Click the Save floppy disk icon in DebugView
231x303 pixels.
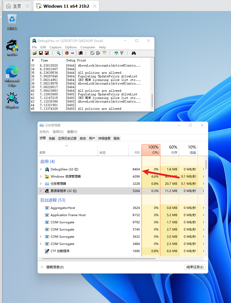(x=41, y=53)
